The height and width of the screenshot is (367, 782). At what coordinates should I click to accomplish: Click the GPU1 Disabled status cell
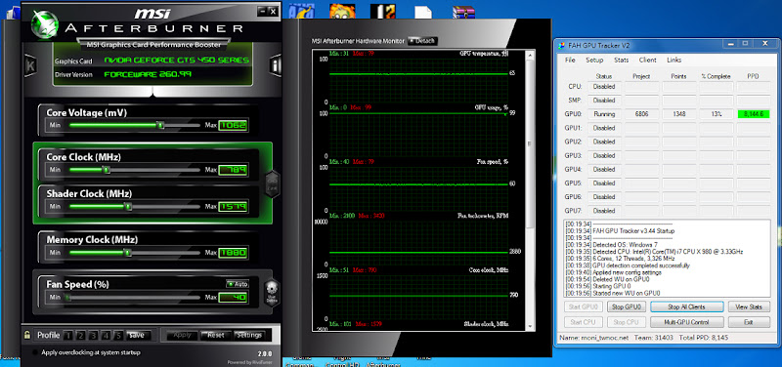pyautogui.click(x=604, y=128)
